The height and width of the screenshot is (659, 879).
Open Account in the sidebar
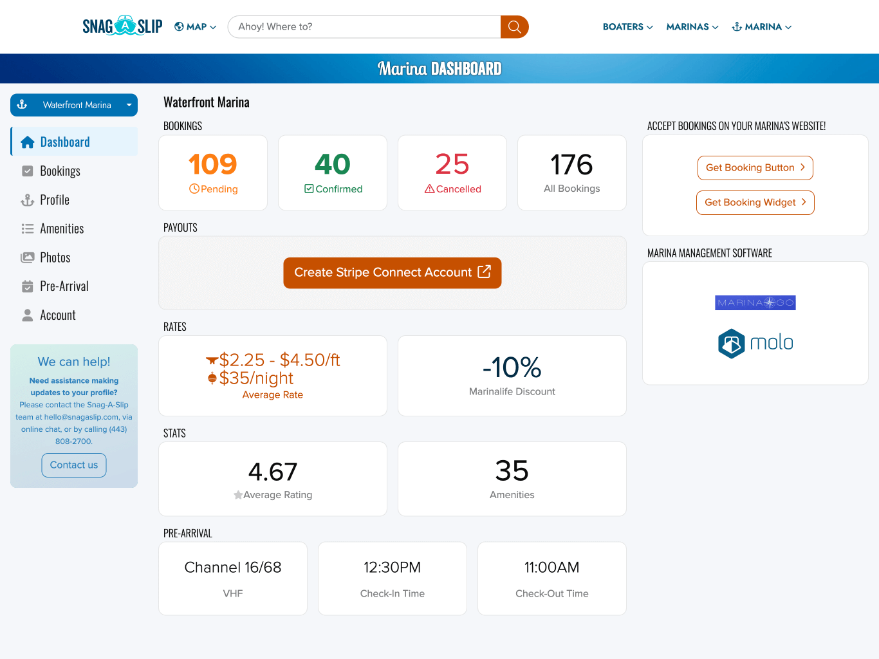pos(74,315)
